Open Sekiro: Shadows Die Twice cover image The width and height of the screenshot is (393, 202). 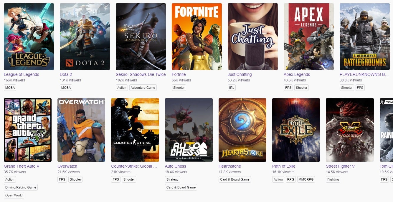coord(141,36)
